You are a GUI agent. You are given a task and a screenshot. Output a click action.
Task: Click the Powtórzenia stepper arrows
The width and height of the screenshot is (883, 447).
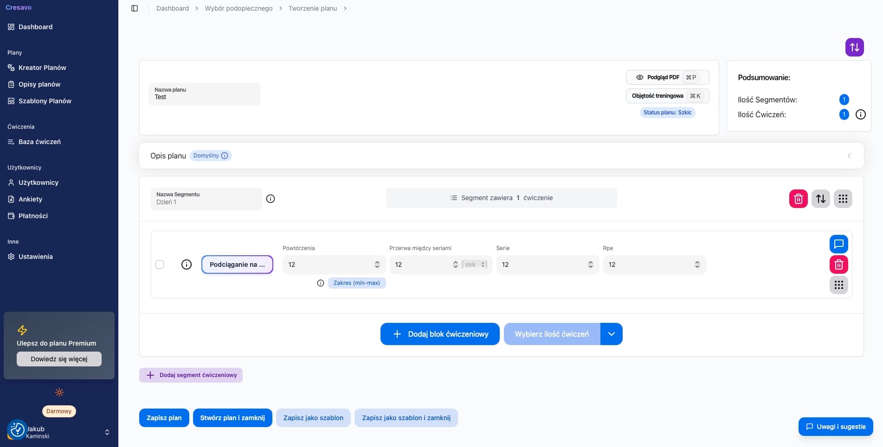click(377, 264)
